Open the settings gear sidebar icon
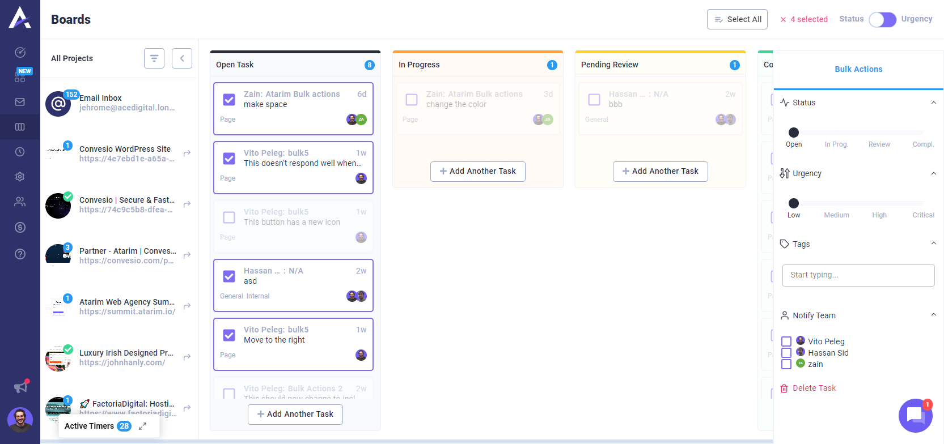Screen dimensions: 944x444 pyautogui.click(x=20, y=177)
